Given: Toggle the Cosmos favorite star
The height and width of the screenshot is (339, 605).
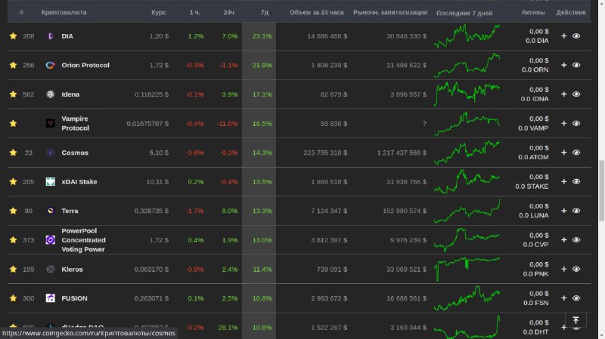Looking at the screenshot, I should pyautogui.click(x=13, y=153).
